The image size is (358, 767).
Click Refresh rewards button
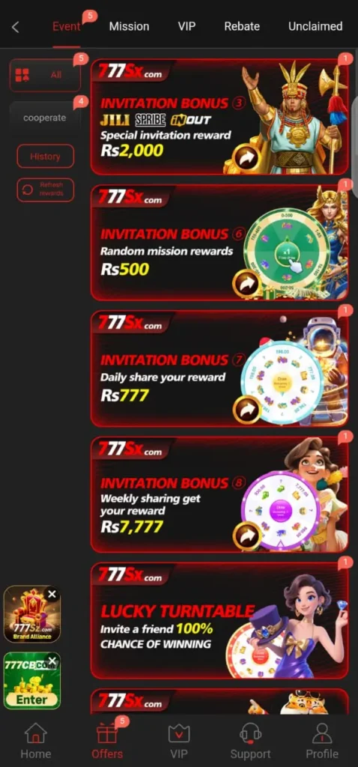click(46, 190)
